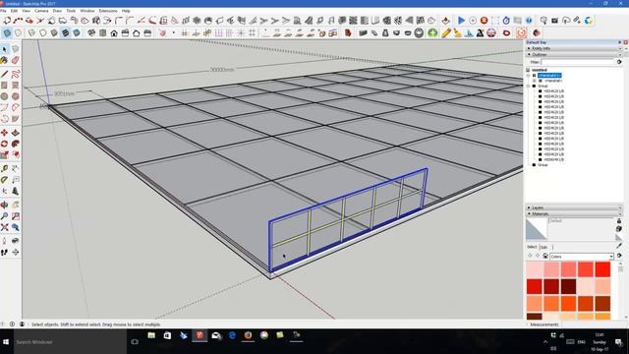Select the Tape Measure tool
The height and width of the screenshot is (354, 629).
(x=4, y=168)
